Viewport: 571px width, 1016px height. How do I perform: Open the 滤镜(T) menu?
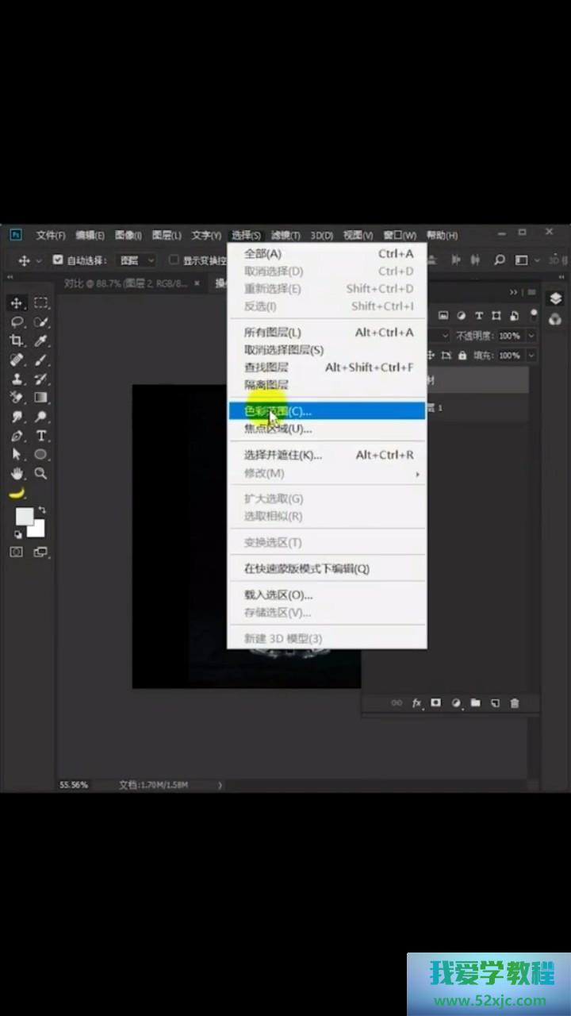285,235
